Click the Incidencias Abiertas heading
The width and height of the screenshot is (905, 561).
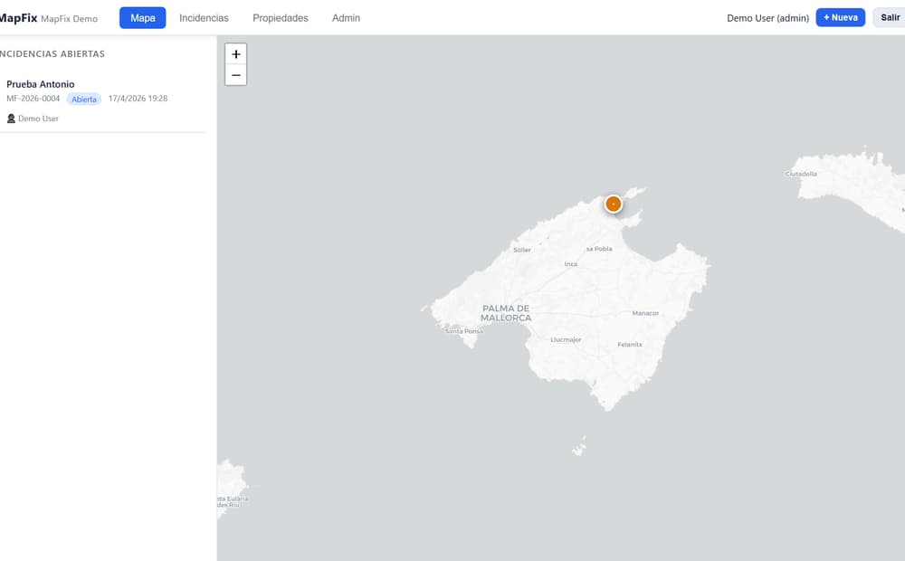52,53
